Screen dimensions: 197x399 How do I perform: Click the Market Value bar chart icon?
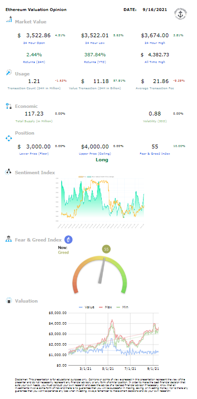coord(9,20)
